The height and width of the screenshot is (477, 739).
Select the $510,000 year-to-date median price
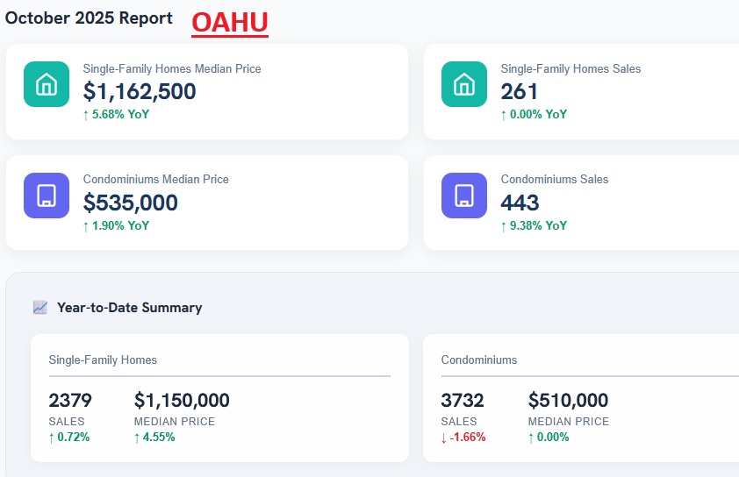point(568,401)
